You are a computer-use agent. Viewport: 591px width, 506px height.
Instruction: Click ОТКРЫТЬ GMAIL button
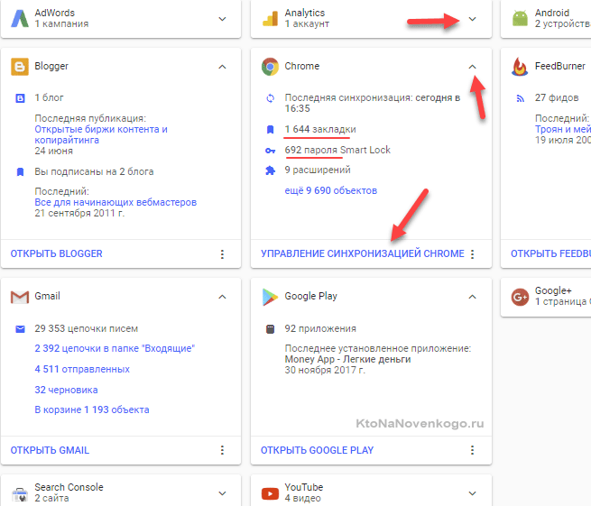point(50,450)
